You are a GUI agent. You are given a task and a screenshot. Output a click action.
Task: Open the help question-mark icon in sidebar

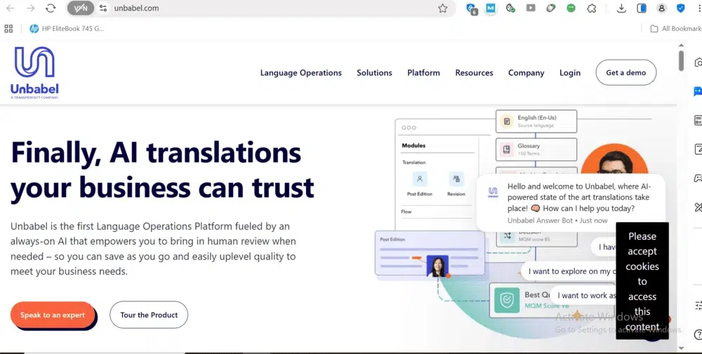(698, 334)
